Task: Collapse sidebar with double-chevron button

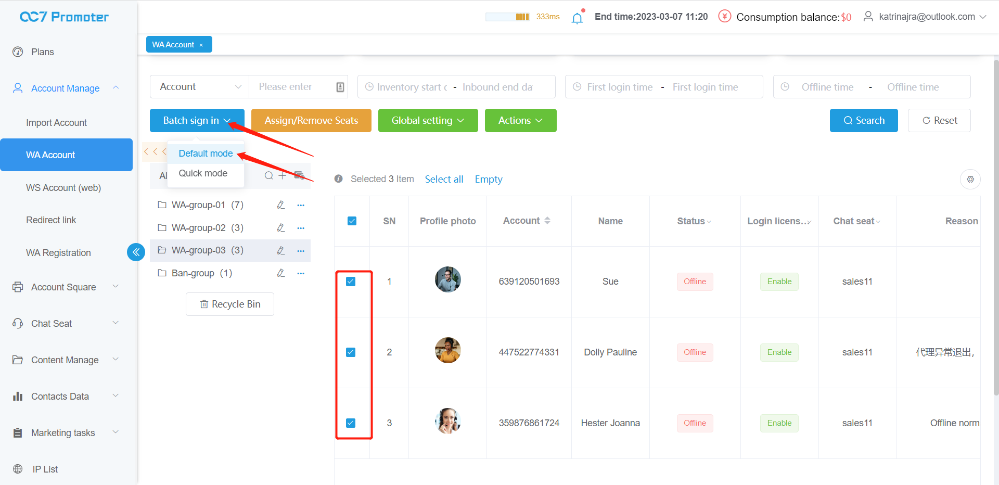Action: tap(136, 252)
